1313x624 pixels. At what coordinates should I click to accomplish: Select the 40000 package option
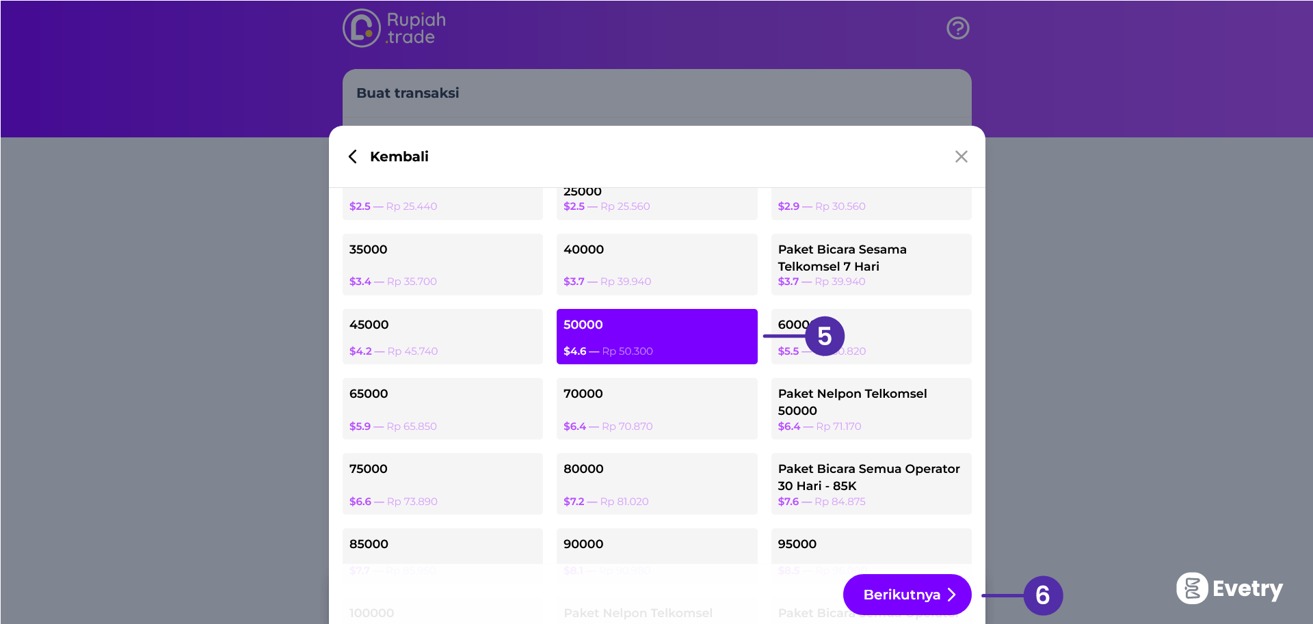coord(656,264)
